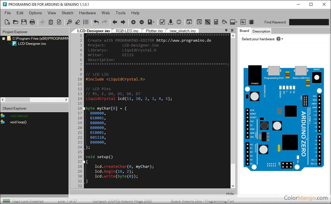Screen dimensions: 331x204
Task: Open the signal plotter toolbar icon
Action: pos(243,22)
